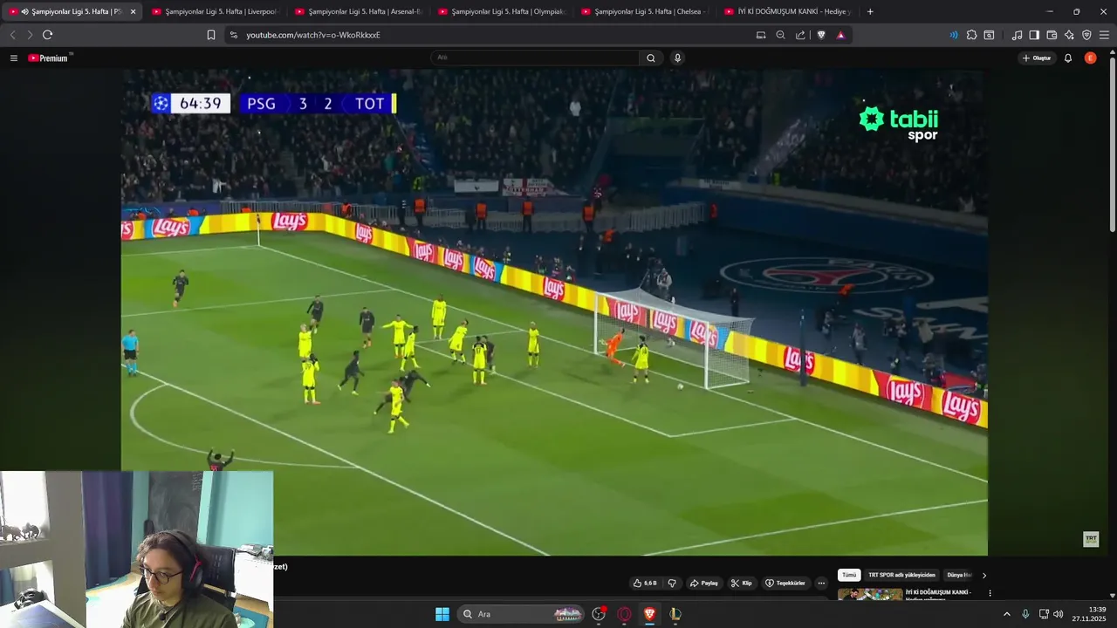
Task: Open Brave Shields lion icon
Action: [x=821, y=35]
